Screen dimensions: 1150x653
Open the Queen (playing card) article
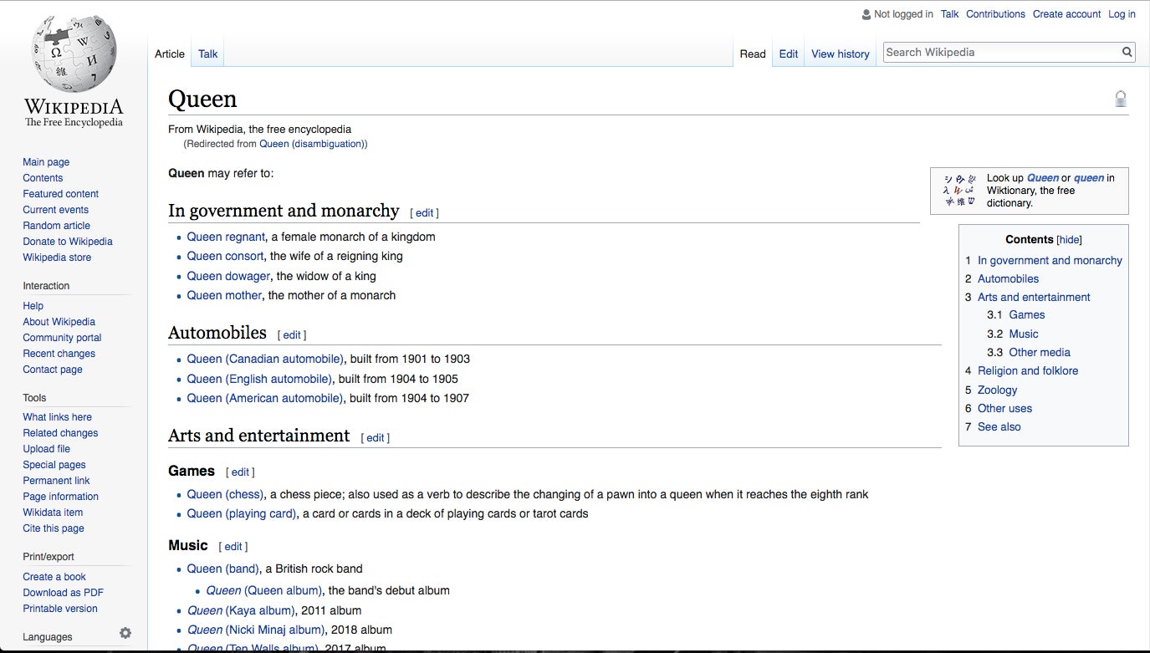click(241, 513)
